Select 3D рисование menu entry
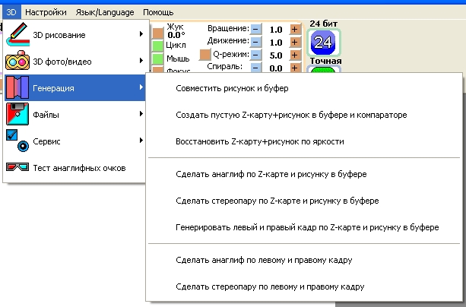466x307 pixels. tap(75, 35)
